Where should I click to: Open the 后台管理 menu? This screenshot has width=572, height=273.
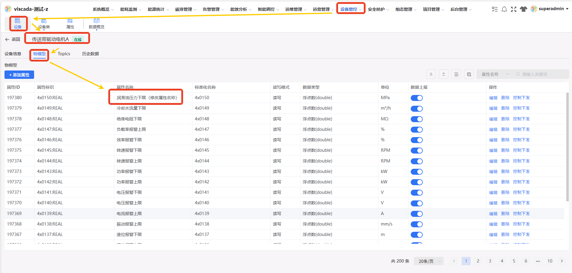point(461,9)
